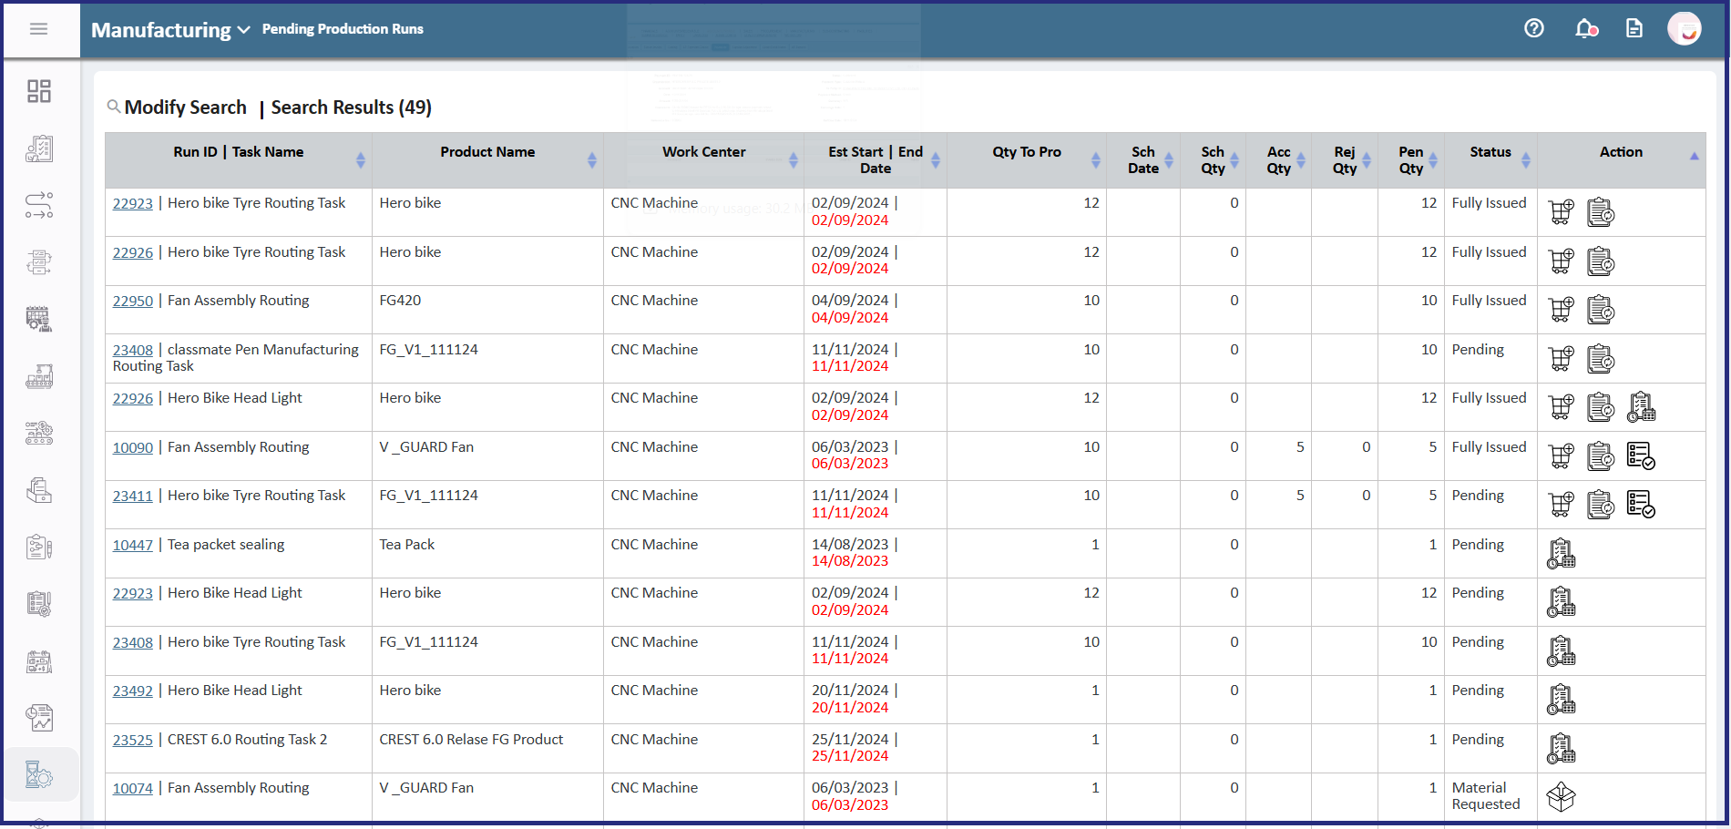Click the schedule icon for 22926 Head Light
Image resolution: width=1731 pixels, height=829 pixels.
(1641, 407)
